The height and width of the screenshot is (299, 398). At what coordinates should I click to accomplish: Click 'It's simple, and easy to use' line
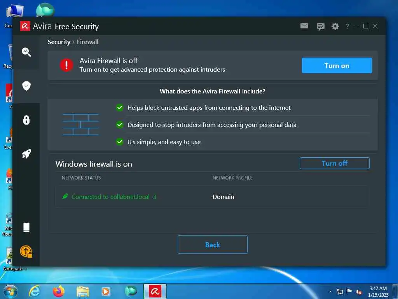point(164,142)
